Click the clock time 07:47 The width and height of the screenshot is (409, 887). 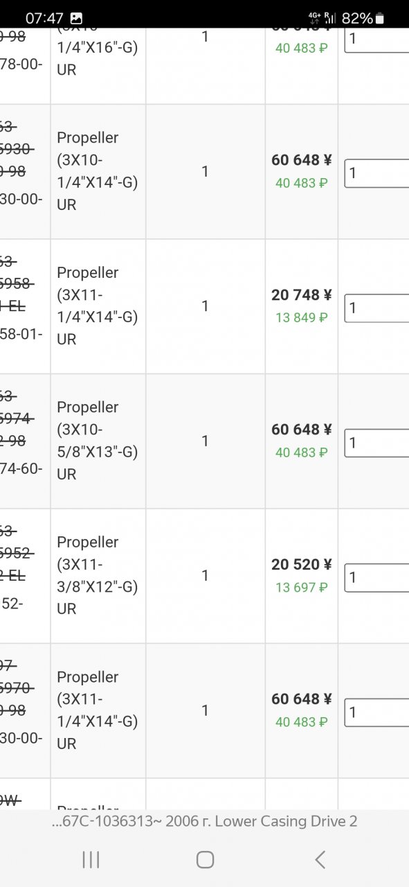[x=44, y=19]
